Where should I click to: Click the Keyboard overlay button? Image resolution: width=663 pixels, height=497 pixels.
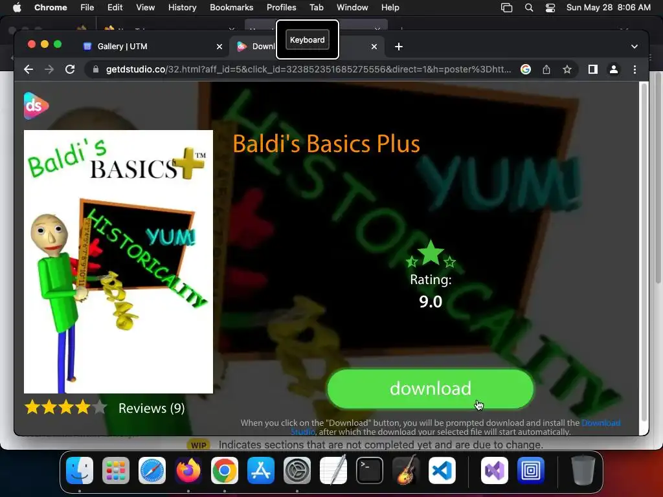pyautogui.click(x=308, y=39)
